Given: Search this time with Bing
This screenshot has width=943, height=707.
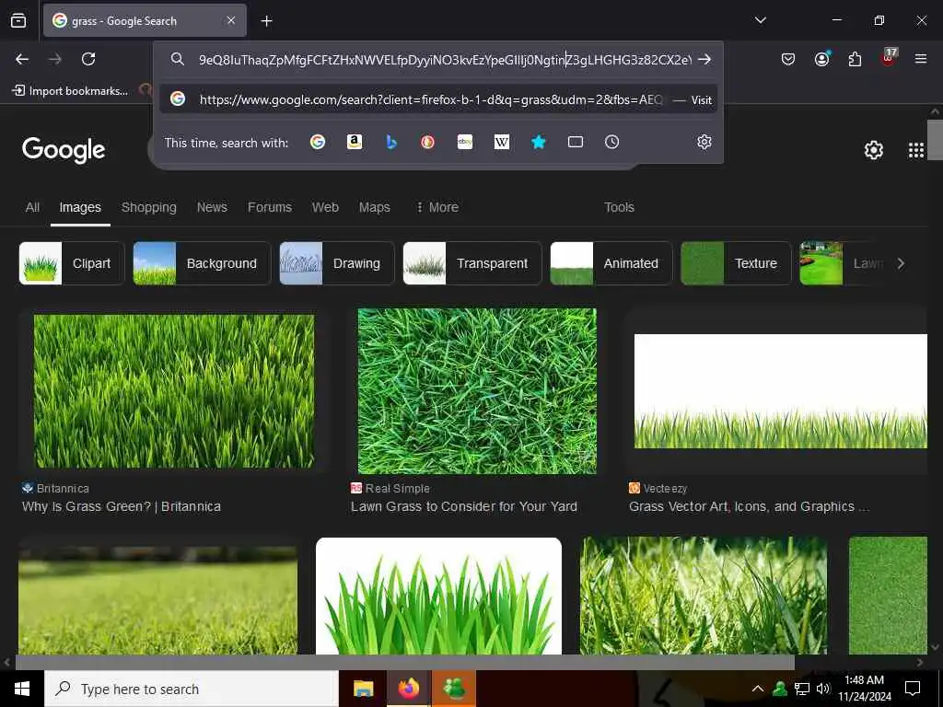Looking at the screenshot, I should (390, 142).
